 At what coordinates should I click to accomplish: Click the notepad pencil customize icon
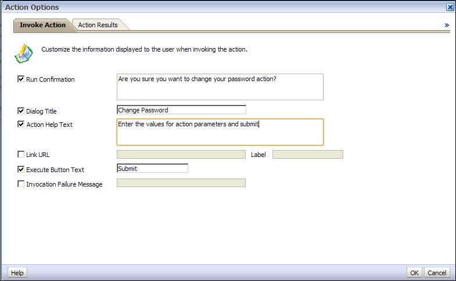pos(24,54)
